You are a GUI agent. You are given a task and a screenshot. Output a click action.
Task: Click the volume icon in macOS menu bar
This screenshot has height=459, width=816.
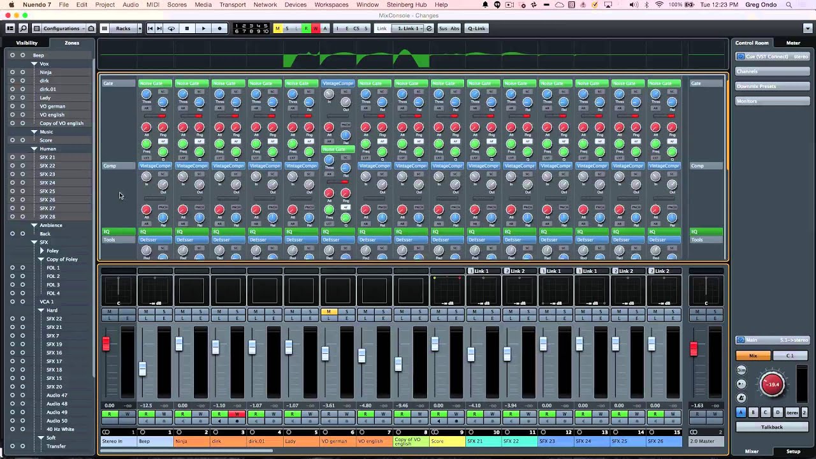click(634, 4)
